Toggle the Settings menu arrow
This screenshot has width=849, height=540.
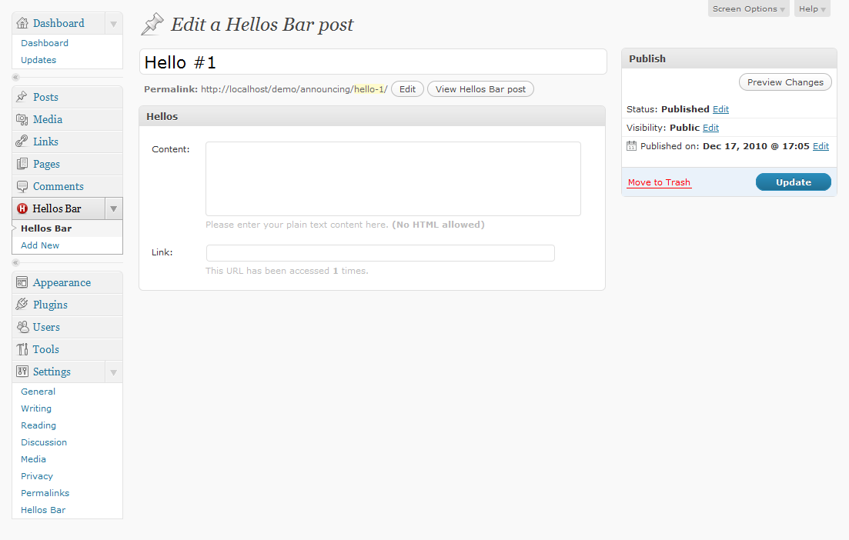[113, 372]
